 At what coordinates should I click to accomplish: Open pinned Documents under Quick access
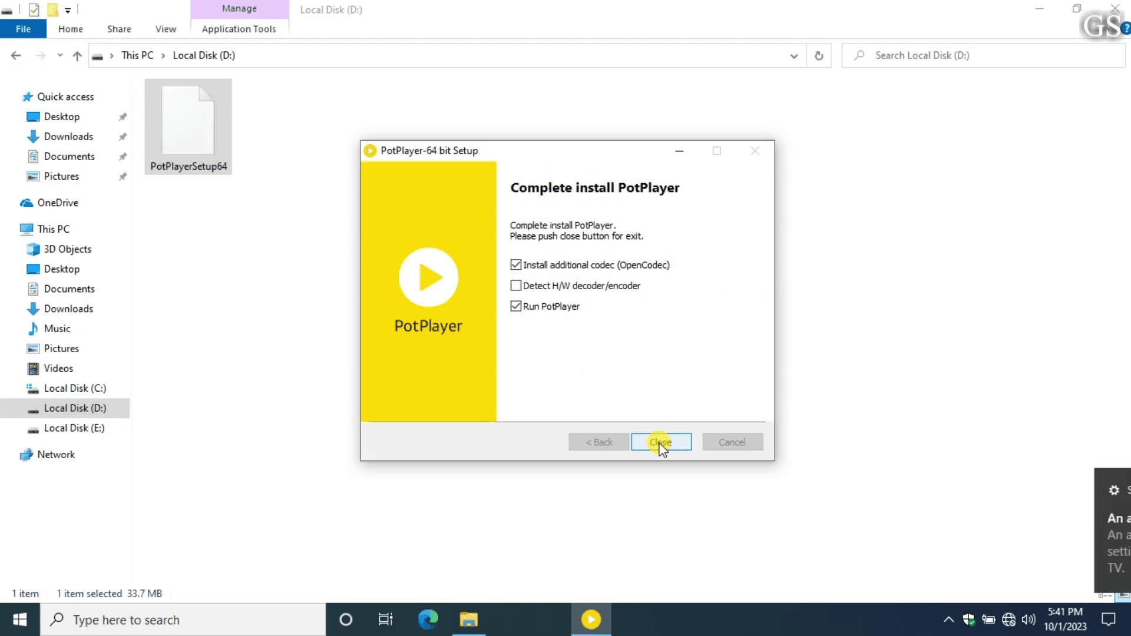[69, 157]
